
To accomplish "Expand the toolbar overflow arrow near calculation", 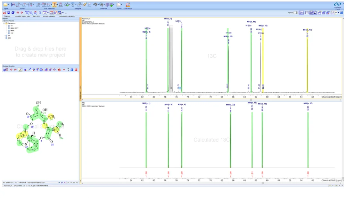I will coord(66,13).
